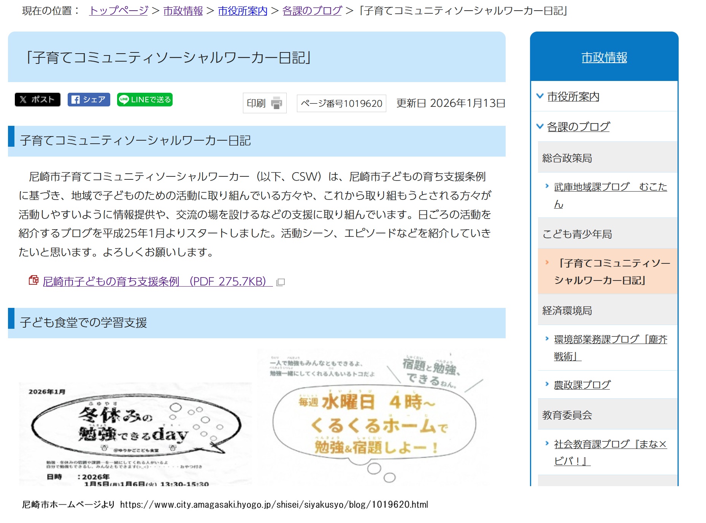Collapse the 市役所案内 chevron
This screenshot has width=706, height=523.
coord(539,96)
